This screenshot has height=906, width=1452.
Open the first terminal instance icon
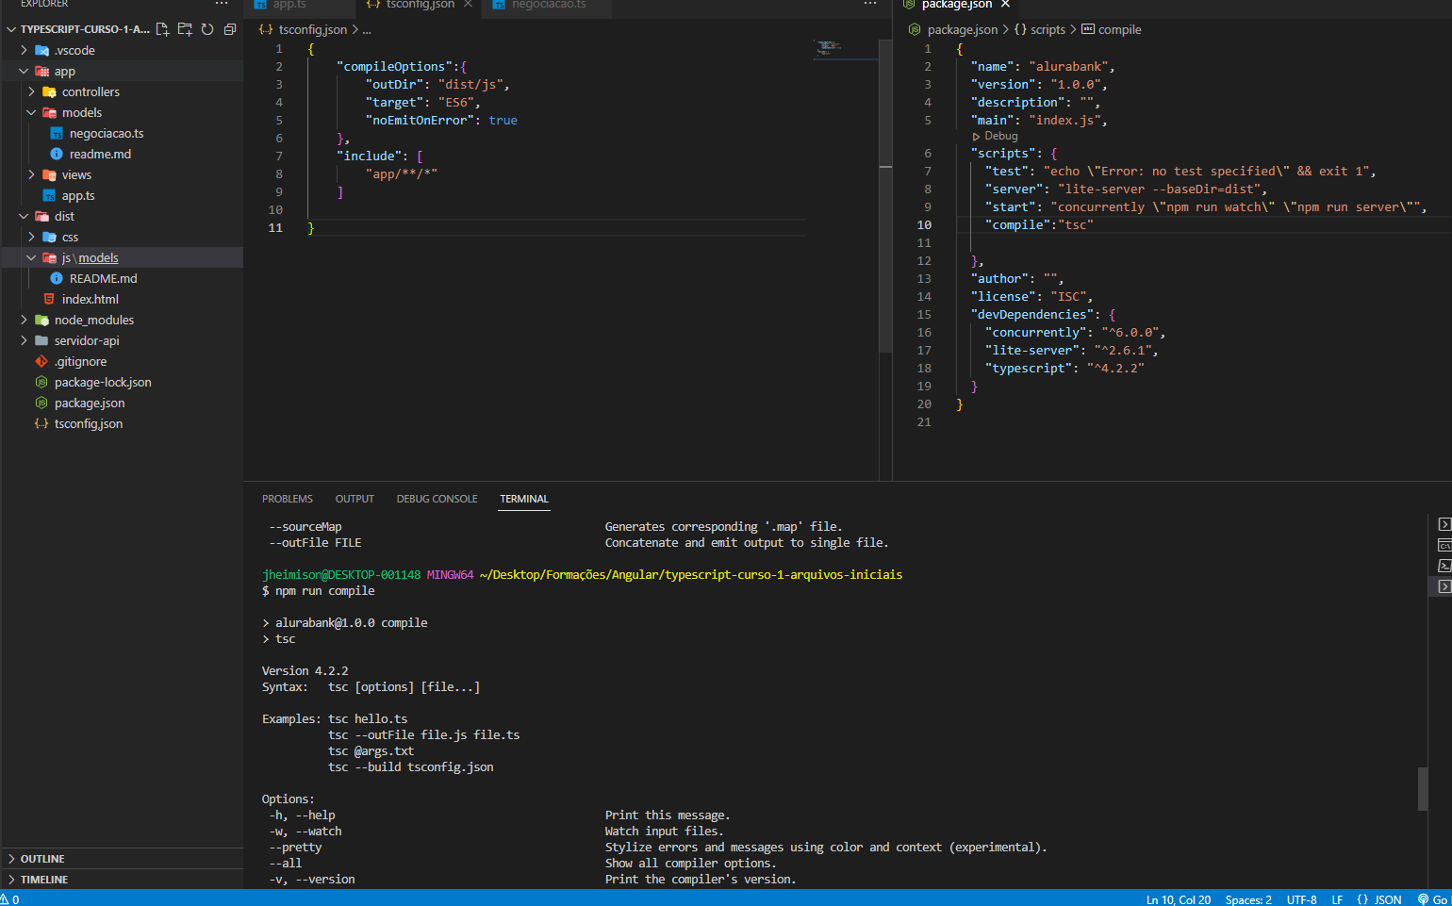point(1444,524)
